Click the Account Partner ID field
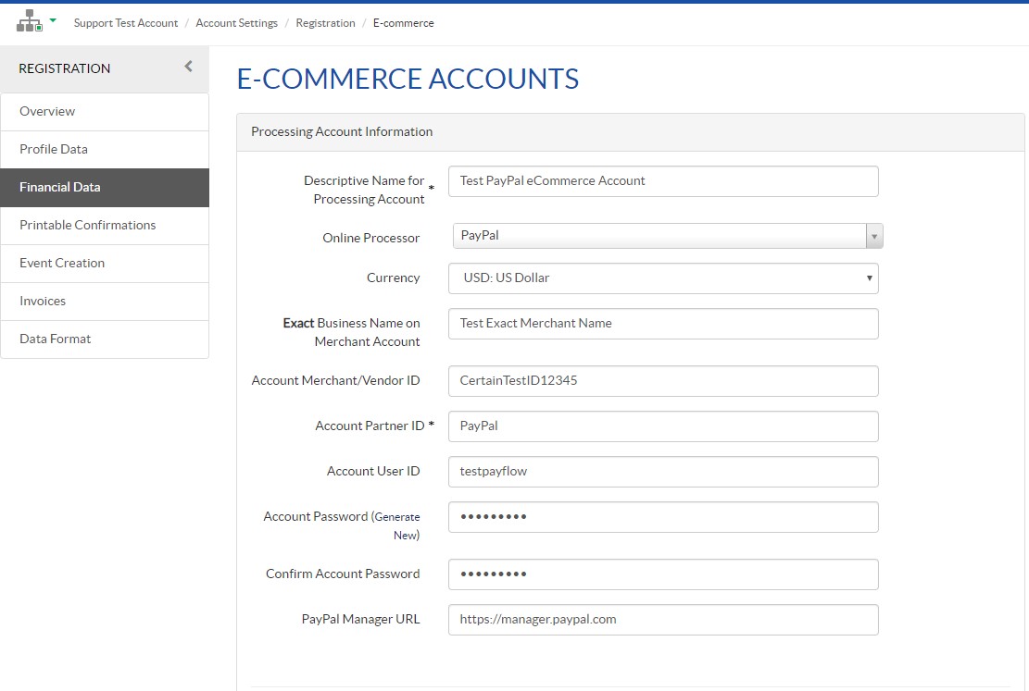The width and height of the screenshot is (1029, 691). tap(663, 426)
